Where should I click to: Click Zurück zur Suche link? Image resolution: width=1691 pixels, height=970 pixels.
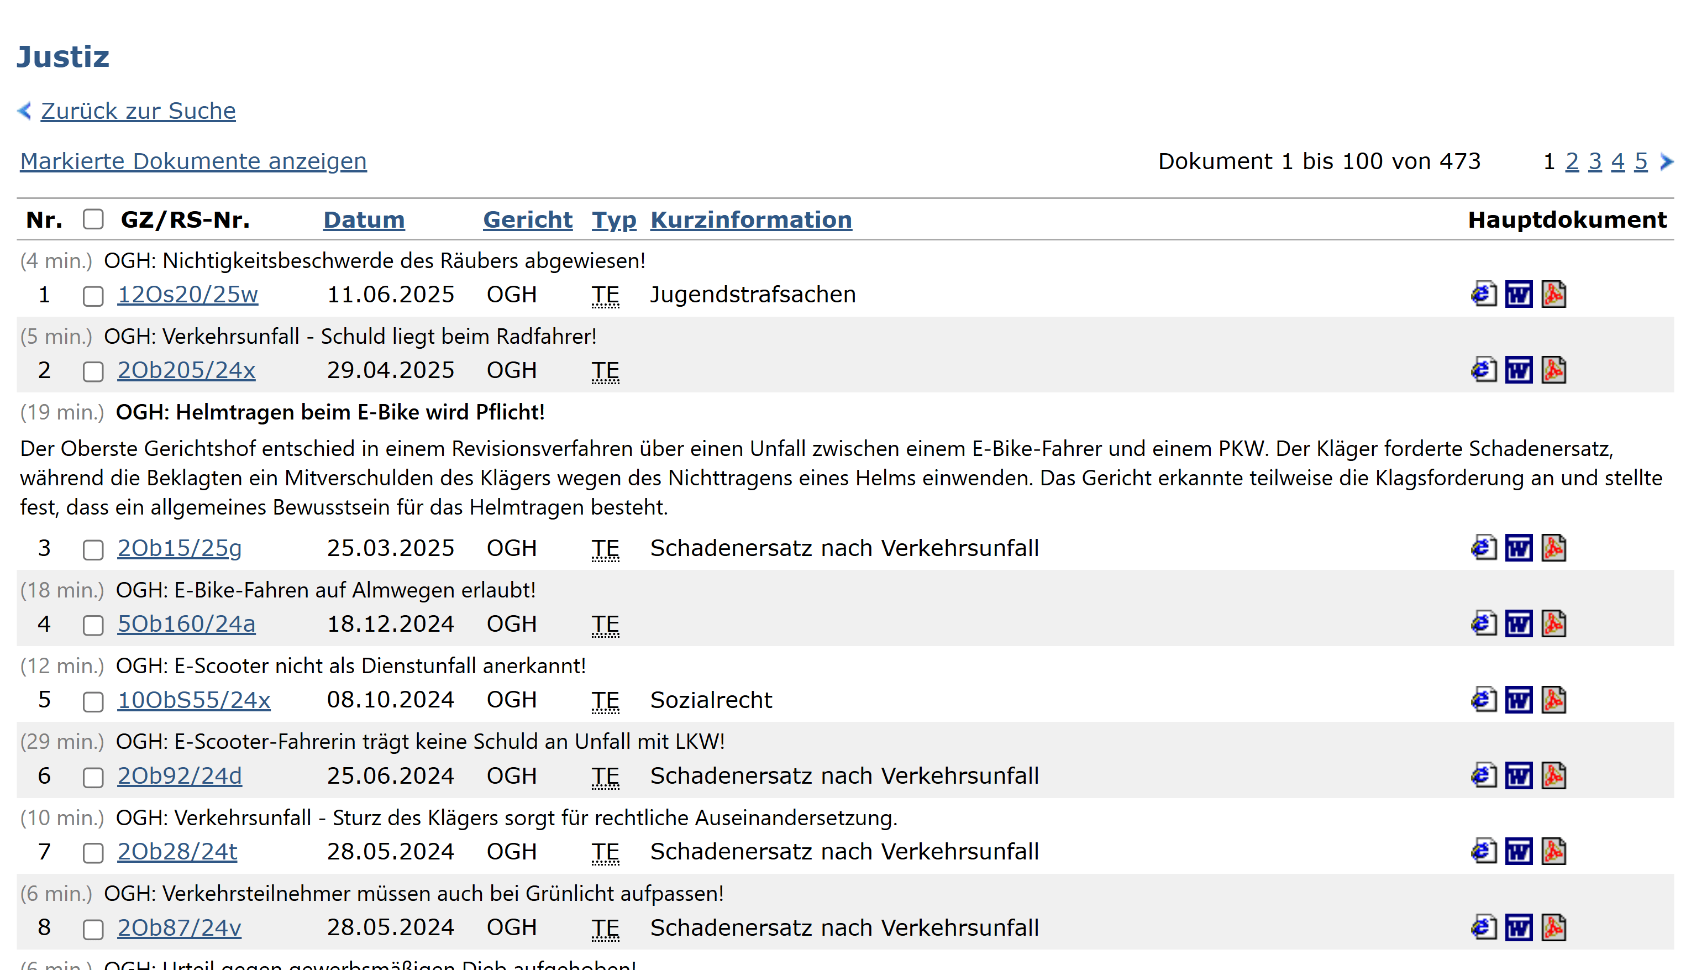click(138, 111)
